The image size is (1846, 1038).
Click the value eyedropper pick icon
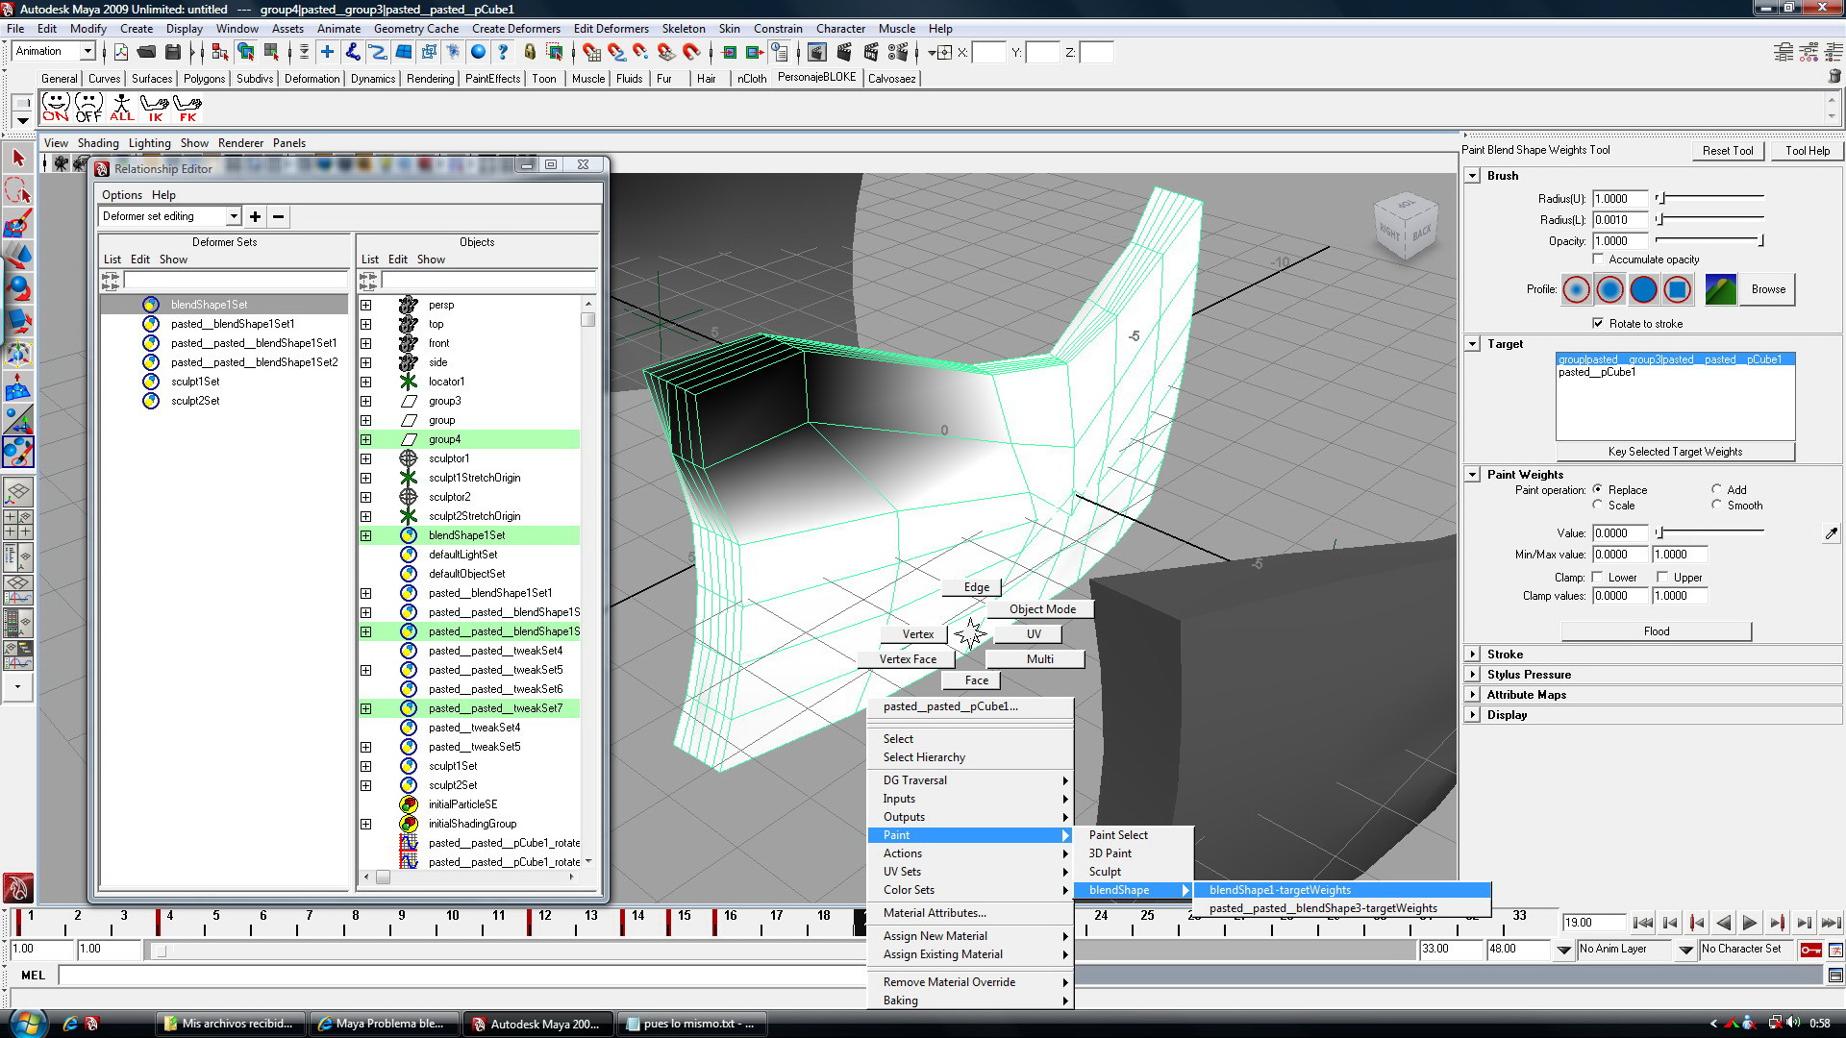1831,533
